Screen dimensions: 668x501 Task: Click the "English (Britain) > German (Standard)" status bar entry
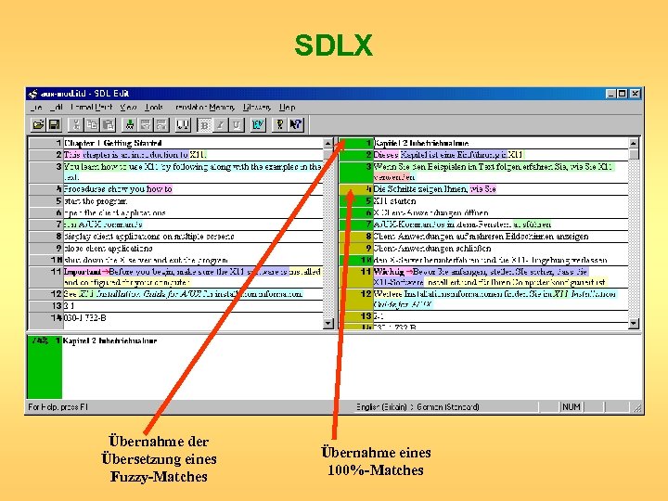pos(417,407)
